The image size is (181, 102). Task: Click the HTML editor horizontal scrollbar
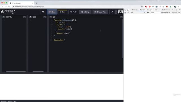click(16, 72)
